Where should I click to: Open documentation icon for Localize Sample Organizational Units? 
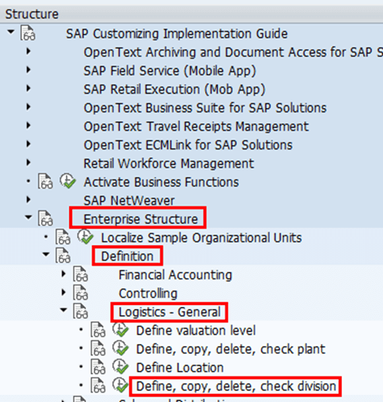point(63,237)
